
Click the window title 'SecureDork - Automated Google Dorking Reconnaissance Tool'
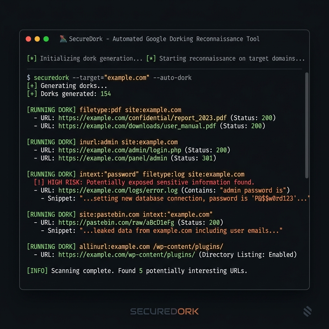click(164, 39)
